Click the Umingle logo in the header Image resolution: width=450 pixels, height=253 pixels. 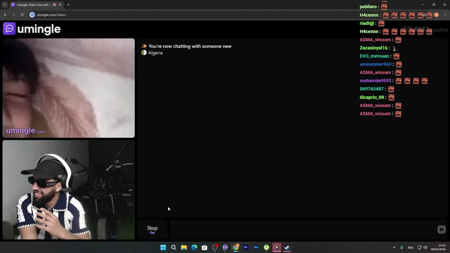point(32,29)
